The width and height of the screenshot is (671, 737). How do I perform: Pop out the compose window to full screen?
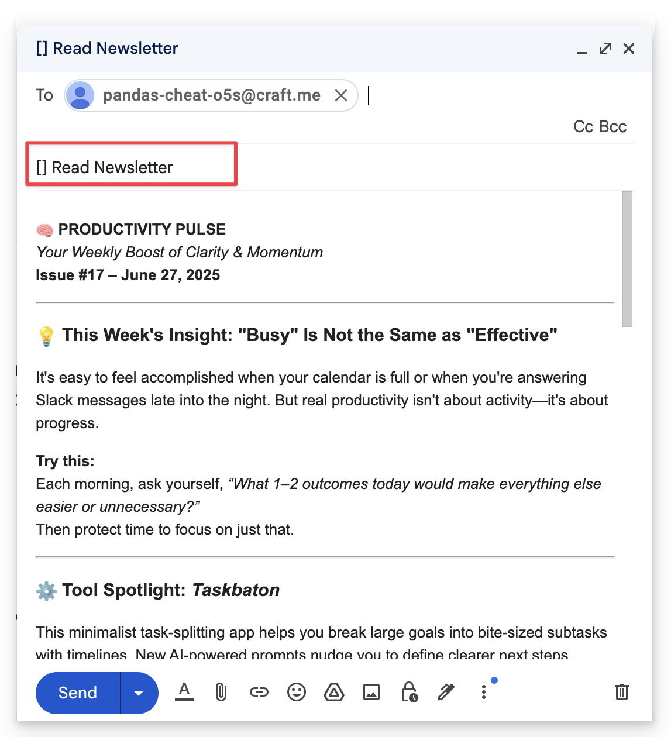(x=605, y=49)
